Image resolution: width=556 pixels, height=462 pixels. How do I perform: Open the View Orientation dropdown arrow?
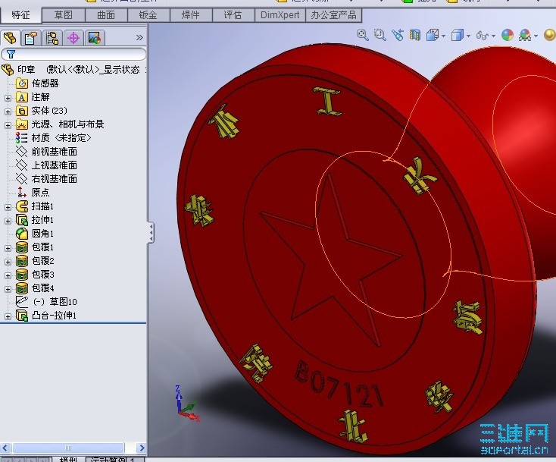(x=444, y=36)
